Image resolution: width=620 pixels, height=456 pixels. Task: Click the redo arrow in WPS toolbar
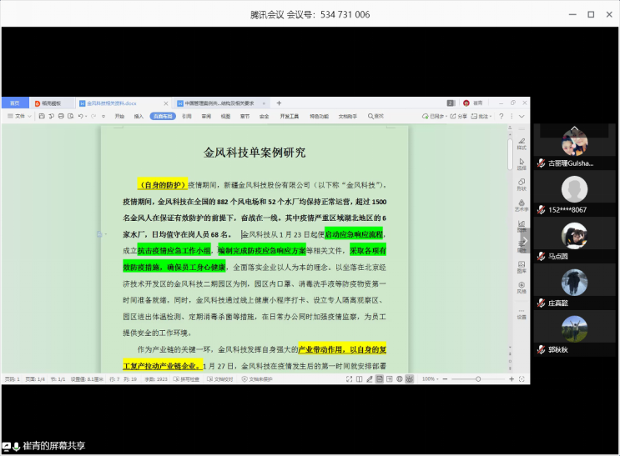93,116
